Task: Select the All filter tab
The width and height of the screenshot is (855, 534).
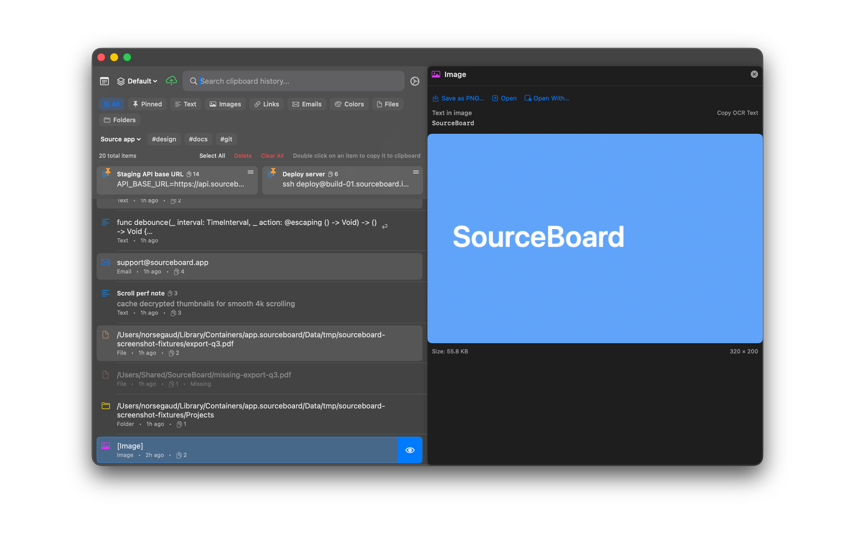Action: pos(111,104)
